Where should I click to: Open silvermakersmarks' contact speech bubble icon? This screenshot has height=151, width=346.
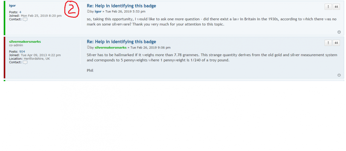tap(25, 62)
